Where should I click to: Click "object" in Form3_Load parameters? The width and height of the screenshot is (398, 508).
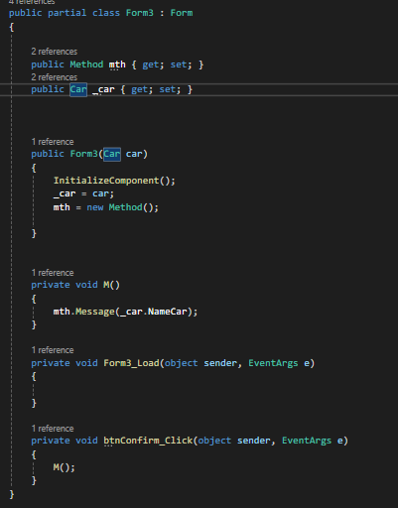click(x=181, y=363)
